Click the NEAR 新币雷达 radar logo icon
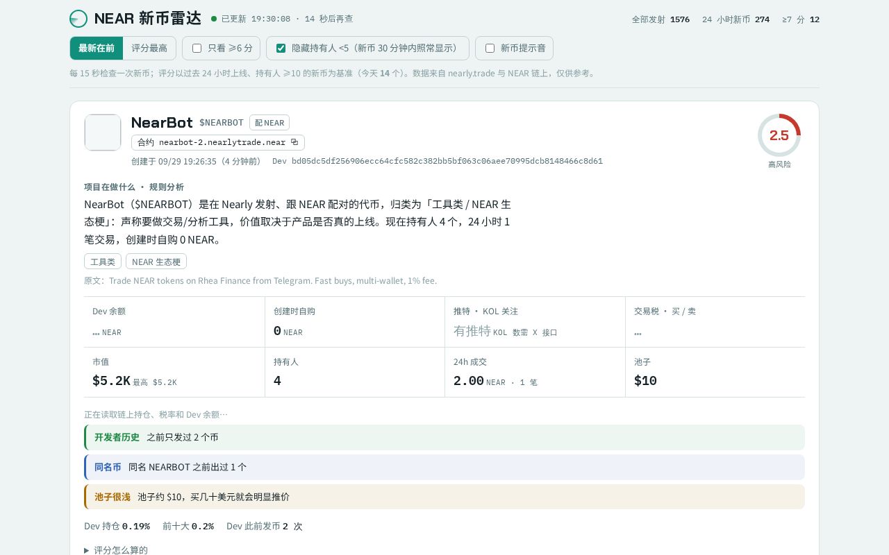Image resolution: width=889 pixels, height=555 pixels. point(78,19)
